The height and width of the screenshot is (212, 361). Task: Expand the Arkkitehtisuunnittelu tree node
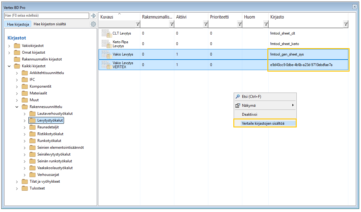(17, 73)
